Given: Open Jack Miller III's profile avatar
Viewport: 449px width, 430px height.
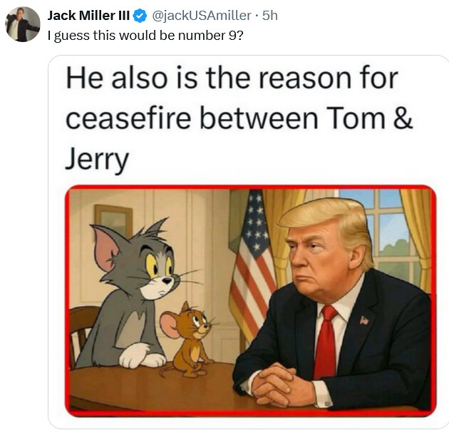Looking at the screenshot, I should click(23, 25).
